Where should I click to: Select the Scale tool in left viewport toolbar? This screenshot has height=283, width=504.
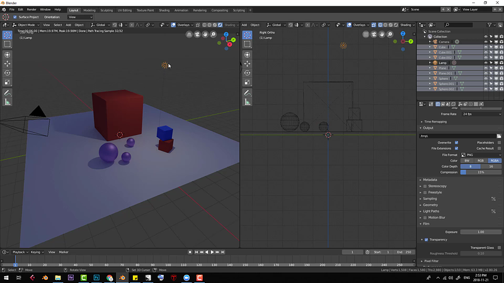point(7,82)
